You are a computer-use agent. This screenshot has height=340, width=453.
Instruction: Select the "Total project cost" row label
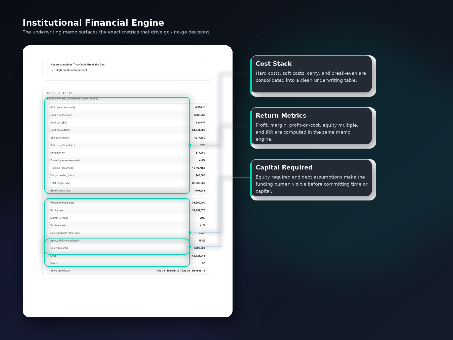coord(60,183)
